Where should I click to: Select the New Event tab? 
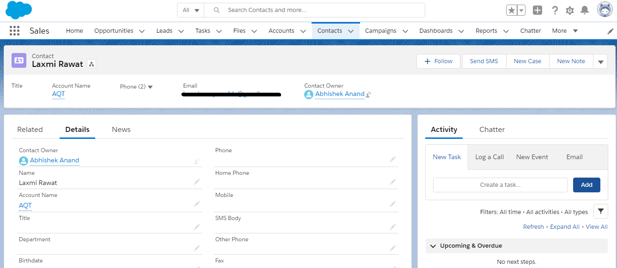point(532,157)
